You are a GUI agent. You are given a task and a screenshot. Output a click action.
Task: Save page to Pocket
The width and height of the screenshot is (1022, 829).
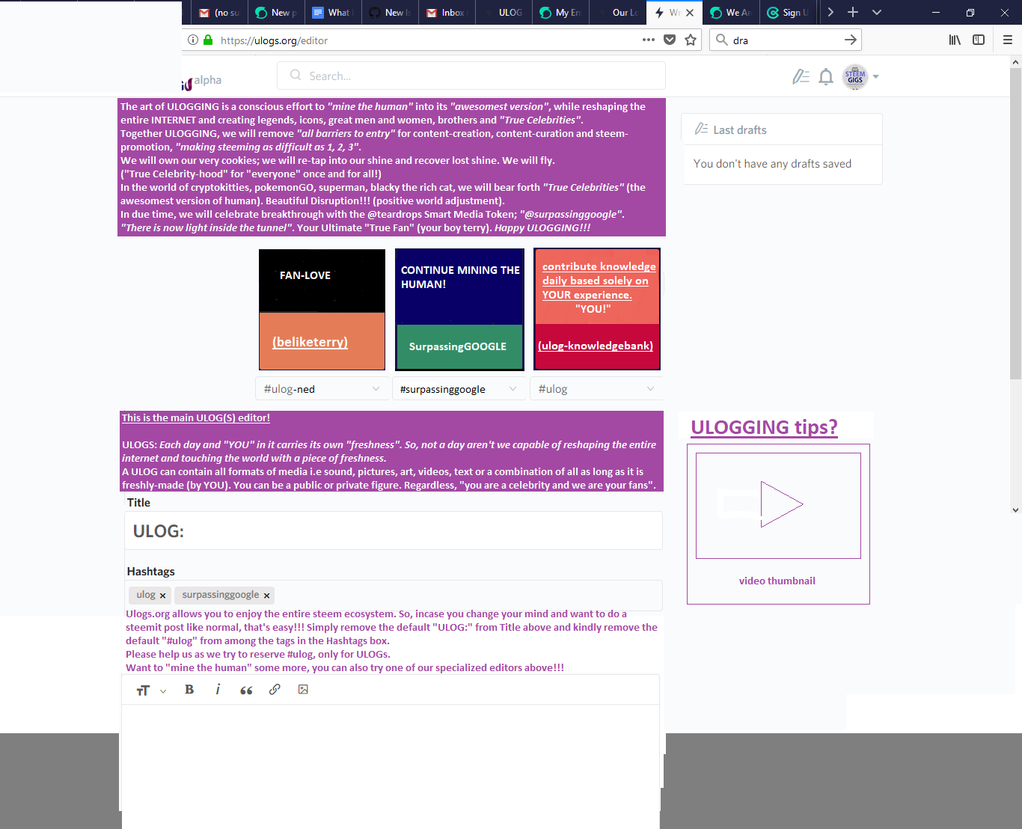point(670,40)
